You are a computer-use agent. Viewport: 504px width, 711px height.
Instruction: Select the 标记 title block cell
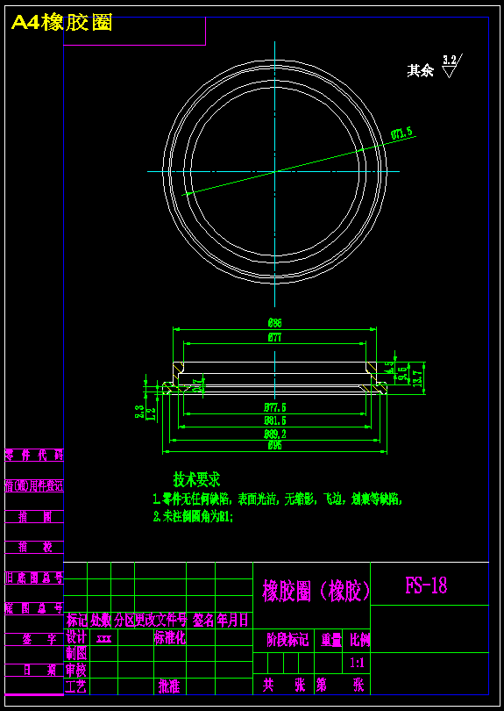76,620
